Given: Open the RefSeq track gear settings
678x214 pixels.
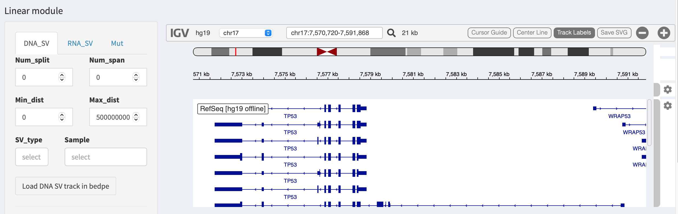Looking at the screenshot, I should [x=668, y=106].
